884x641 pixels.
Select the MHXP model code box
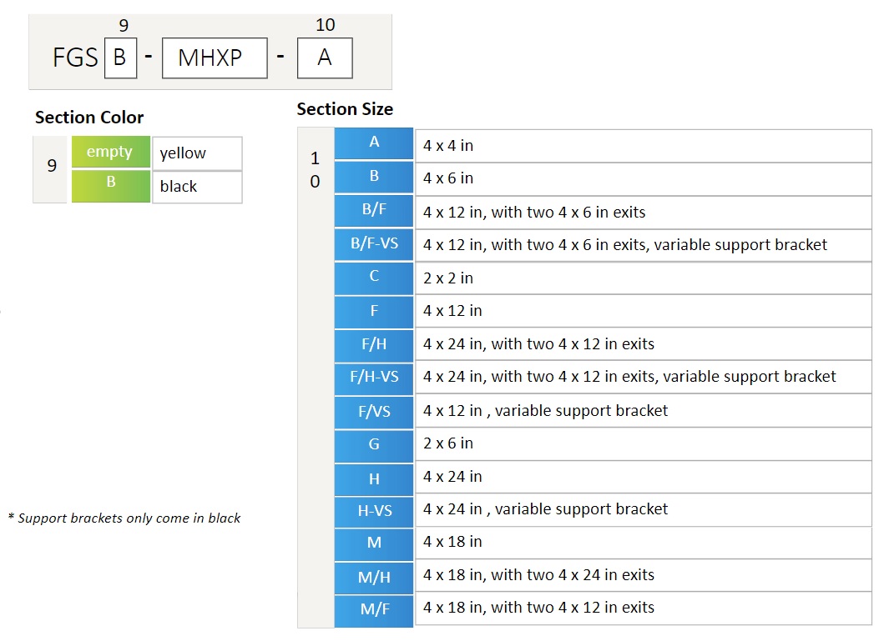[x=215, y=58]
